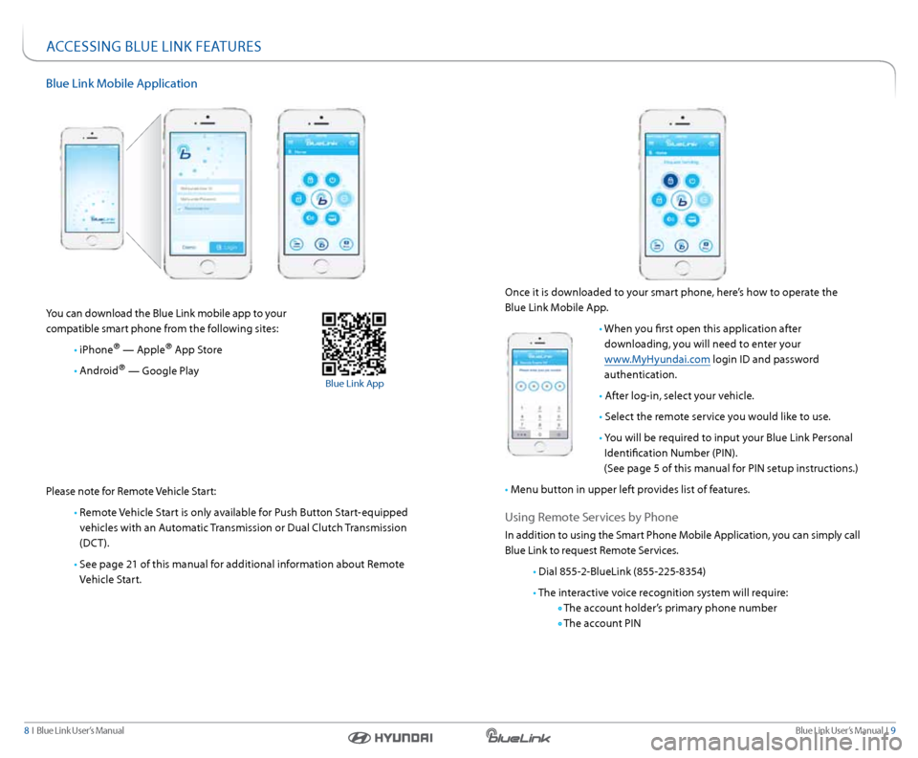Click the 'Android — Google Play' bullet
The height and width of the screenshot is (758, 918).
(x=140, y=370)
